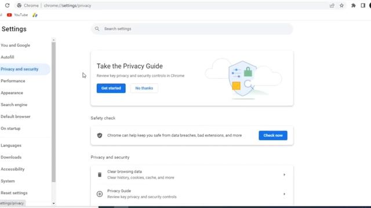
Task: Open the Google Ads bookmark icon
Action: (x=35, y=15)
